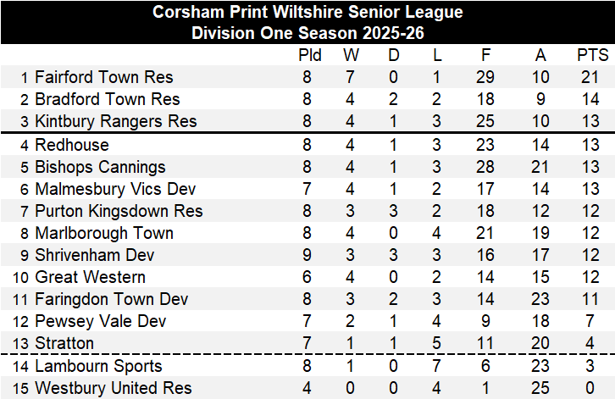Click the Bishops Cannings team name

coord(100,167)
